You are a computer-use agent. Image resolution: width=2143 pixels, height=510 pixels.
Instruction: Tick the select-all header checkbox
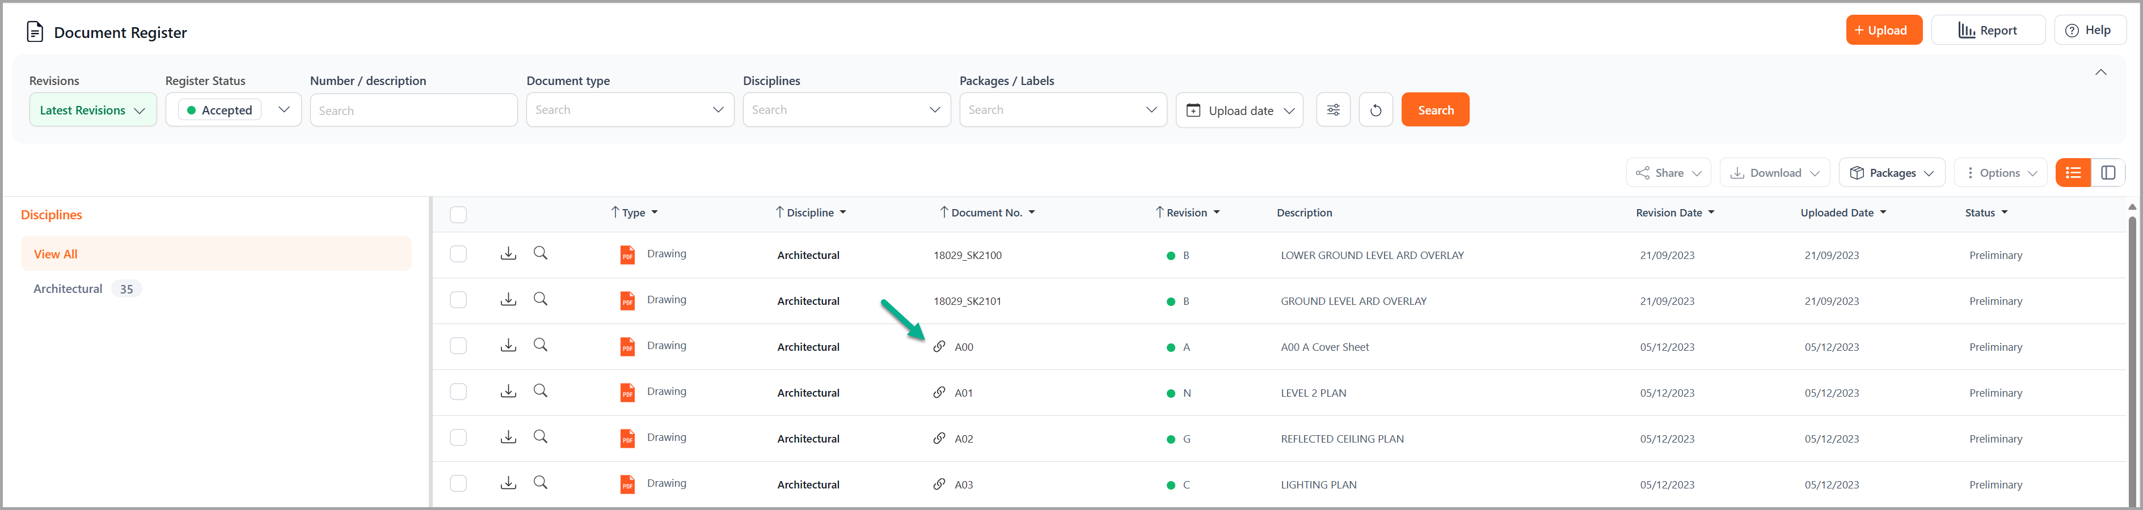pyautogui.click(x=458, y=214)
